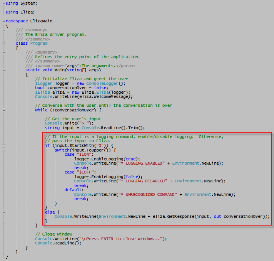Screen dimensions: 274x261
Task: Click 'out conversationOver' argument
Action: coord(239,217)
